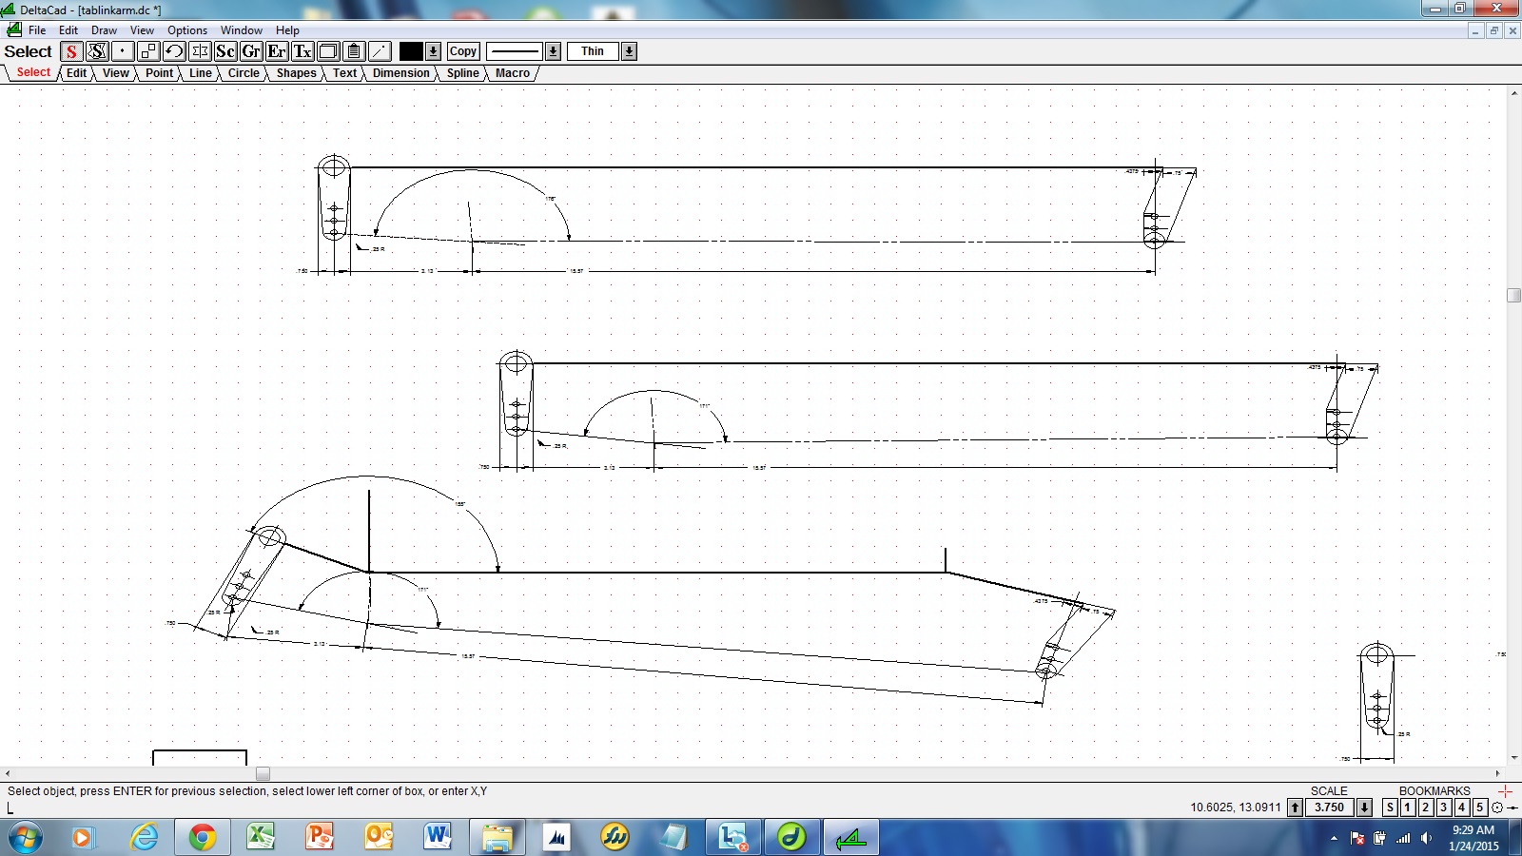The image size is (1522, 856).
Task: Open the Draw menu
Action: click(104, 30)
